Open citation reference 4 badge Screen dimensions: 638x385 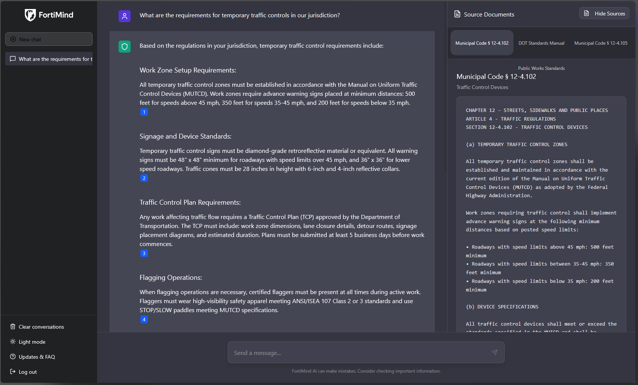coord(144,319)
